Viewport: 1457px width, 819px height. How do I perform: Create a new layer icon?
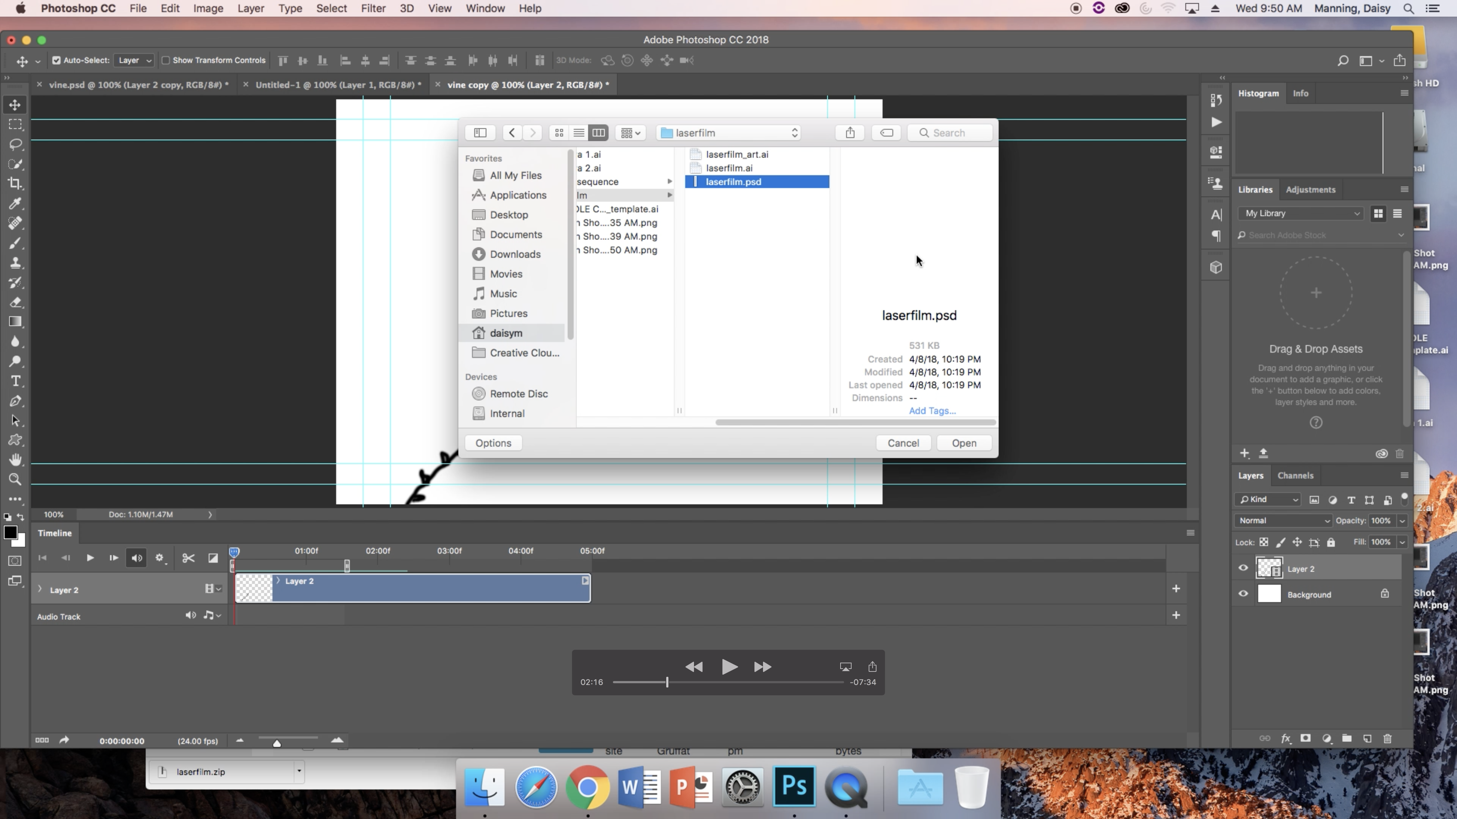coord(1367,738)
